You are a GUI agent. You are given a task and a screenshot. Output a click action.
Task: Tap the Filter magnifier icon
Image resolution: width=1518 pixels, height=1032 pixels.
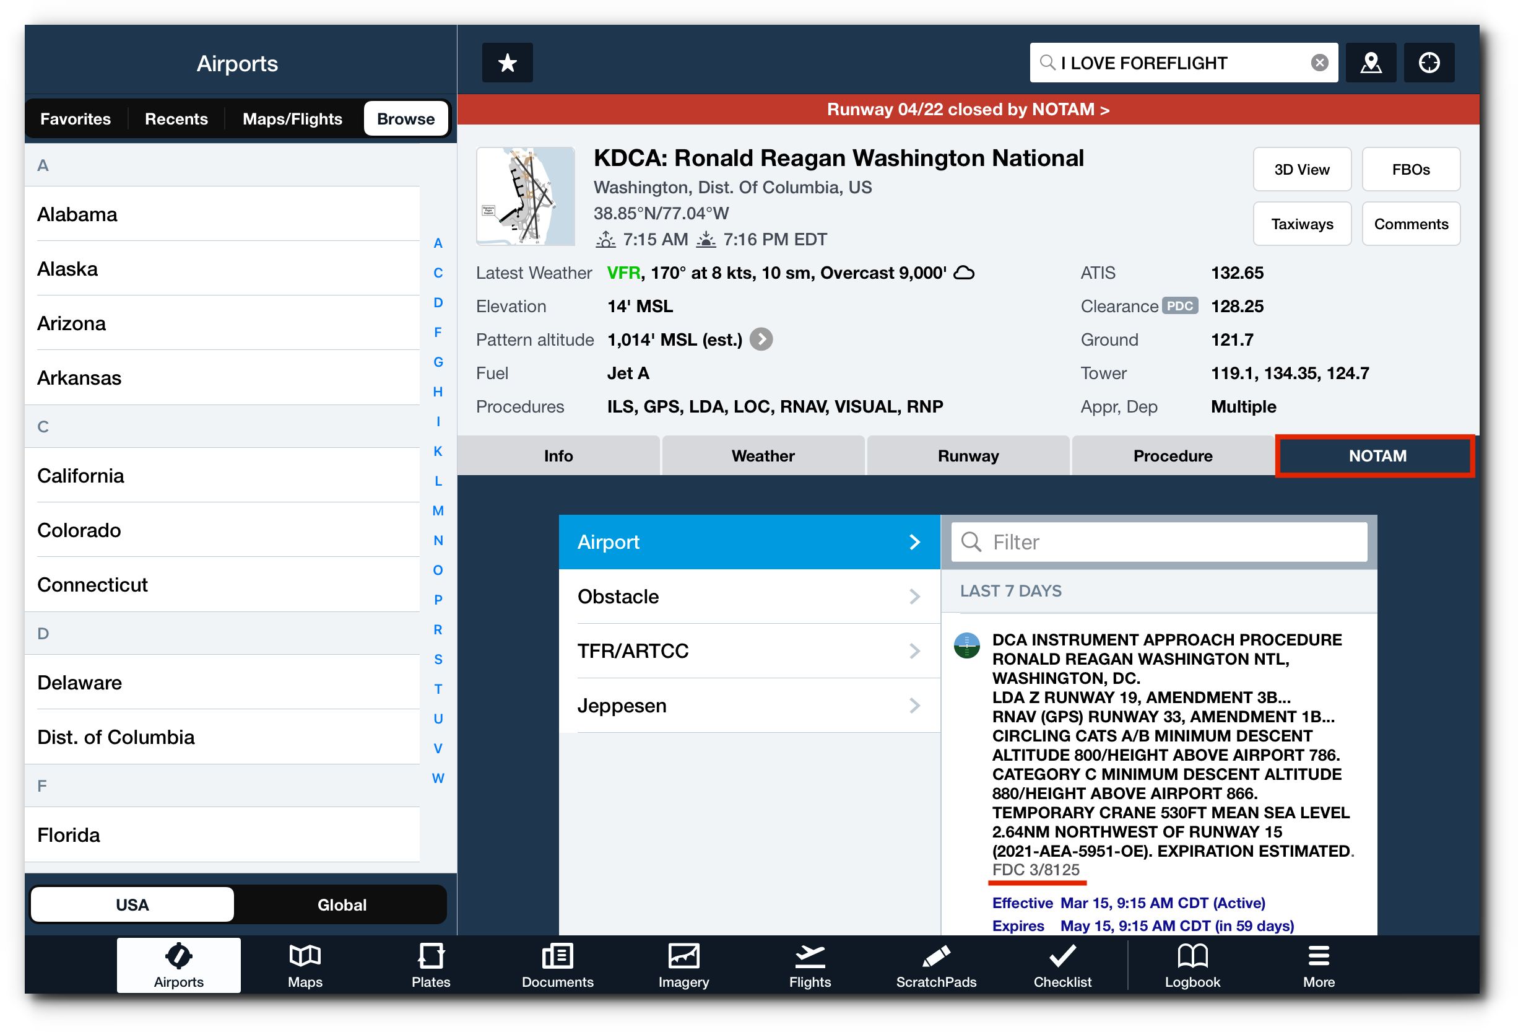(971, 542)
